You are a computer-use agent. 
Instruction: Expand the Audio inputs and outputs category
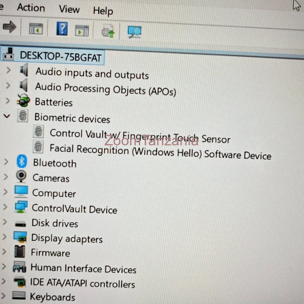(x=8, y=71)
